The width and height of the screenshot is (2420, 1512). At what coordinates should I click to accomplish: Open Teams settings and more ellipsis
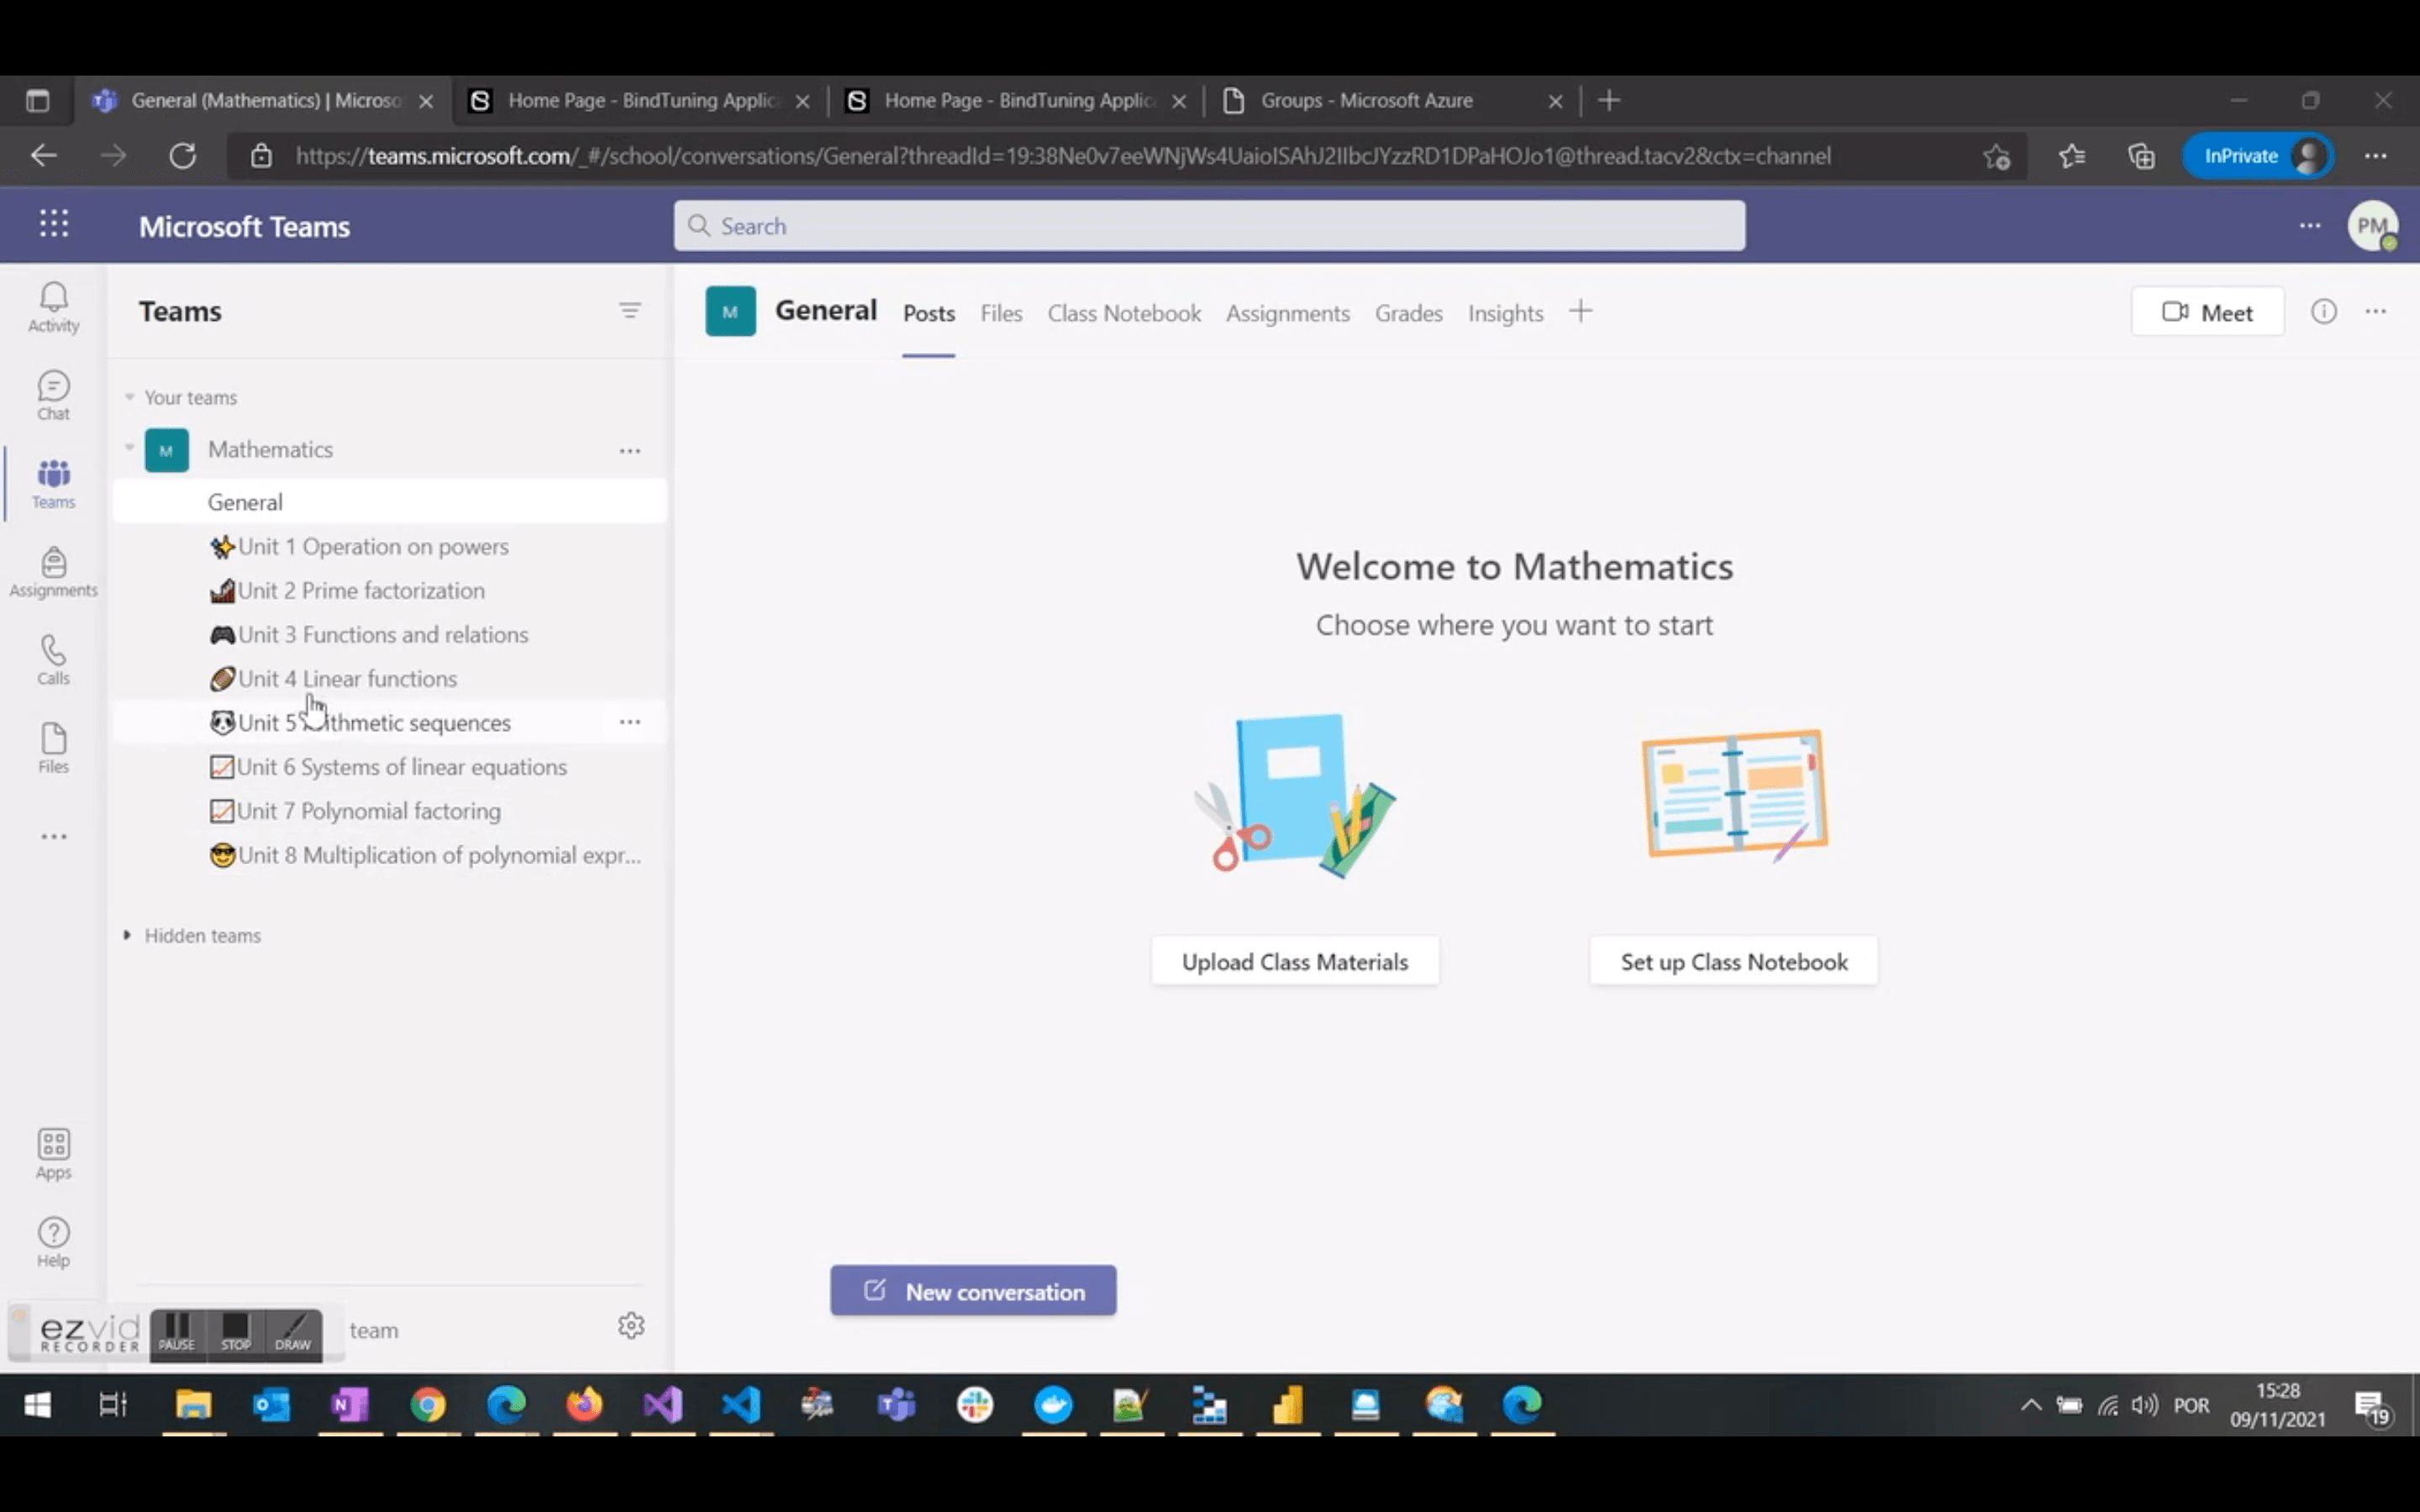click(x=2310, y=226)
